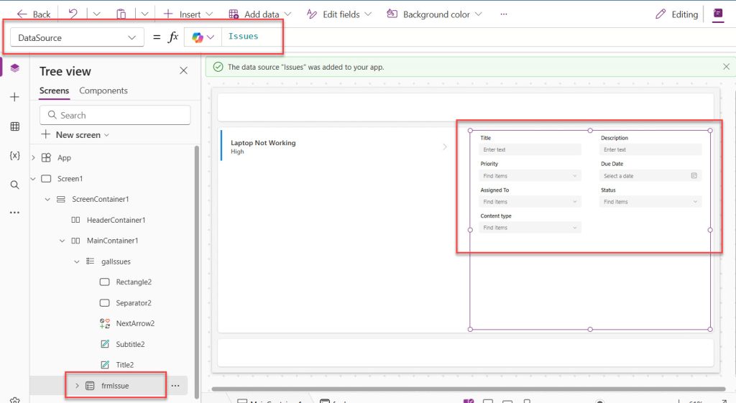
Task: Collapse the MainContainer1 node
Action: 62,241
